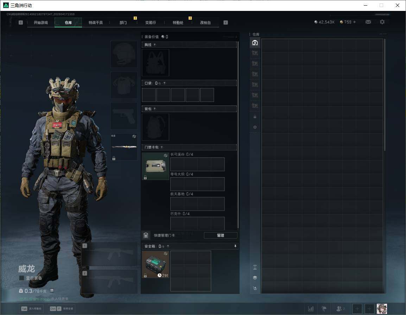Open the 特勤处 tab
Image resolution: width=406 pixels, height=315 pixels.
coord(178,22)
